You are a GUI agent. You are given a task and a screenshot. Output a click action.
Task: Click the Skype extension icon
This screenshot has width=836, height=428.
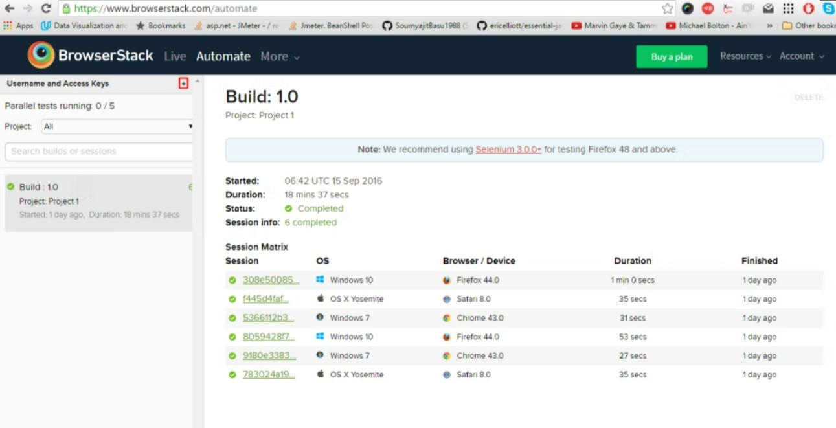(x=828, y=8)
